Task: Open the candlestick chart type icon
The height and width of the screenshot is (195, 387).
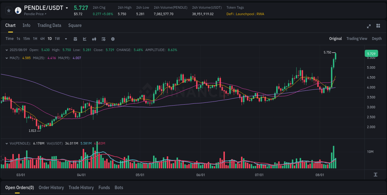Action: coord(94,39)
